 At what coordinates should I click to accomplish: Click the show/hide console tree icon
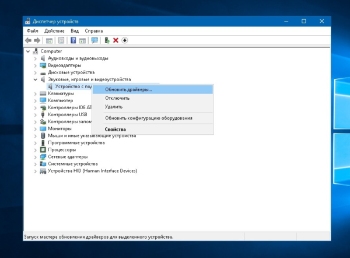(x=50, y=40)
